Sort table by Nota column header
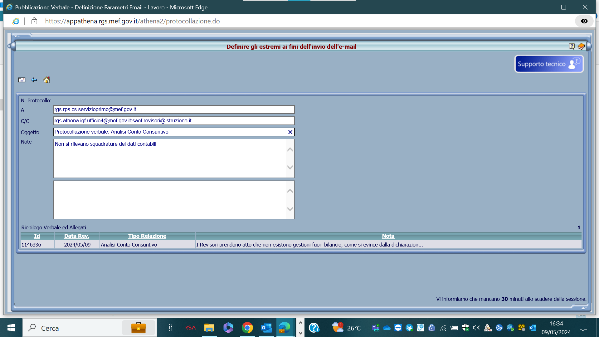 click(x=388, y=236)
